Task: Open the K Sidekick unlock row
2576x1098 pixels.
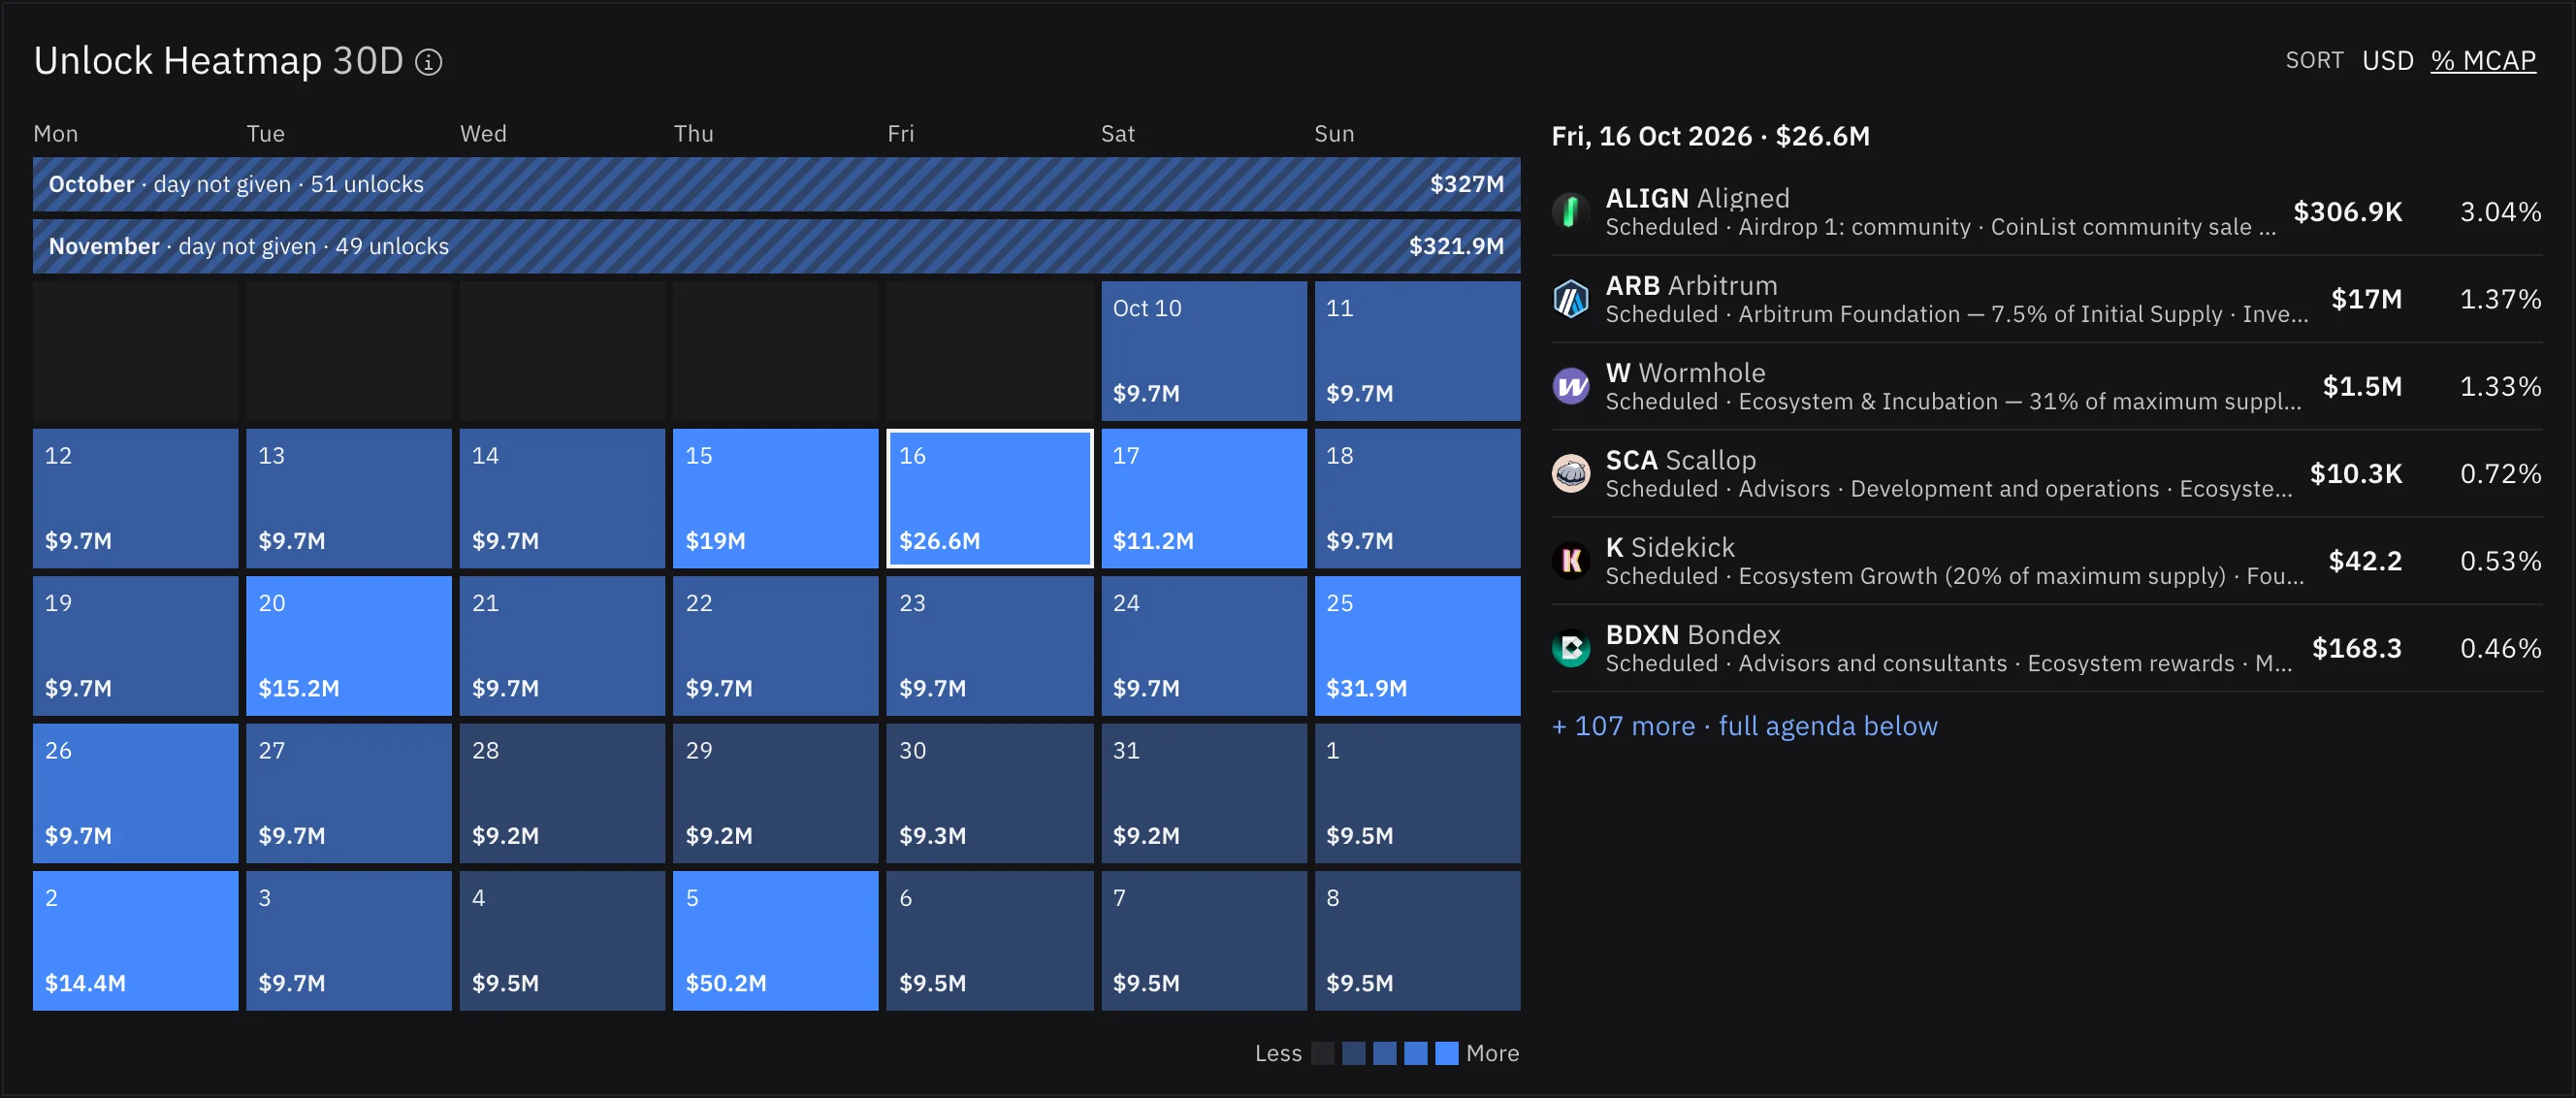Action: (x=2046, y=560)
